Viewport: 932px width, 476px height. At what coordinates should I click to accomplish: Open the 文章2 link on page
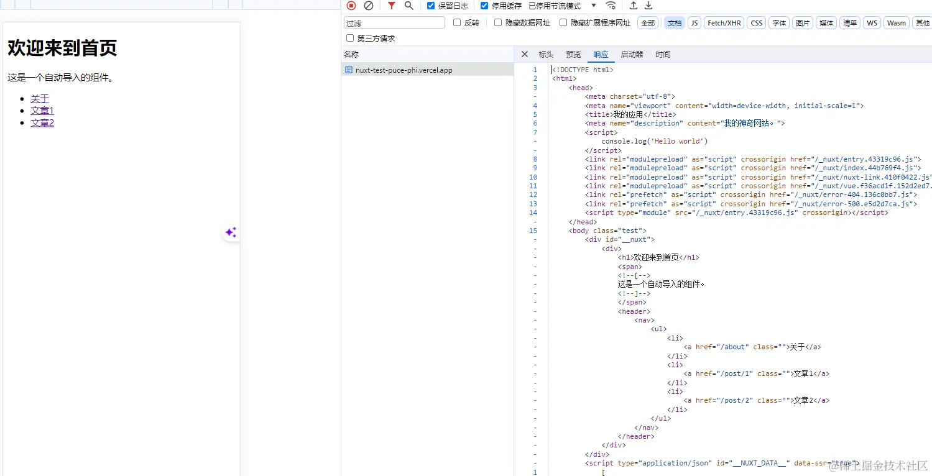coord(42,122)
